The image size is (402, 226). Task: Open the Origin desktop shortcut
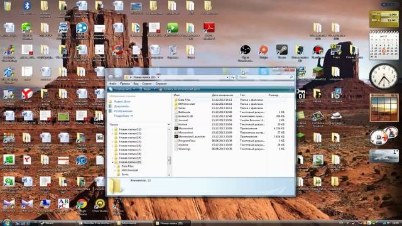[263, 51]
